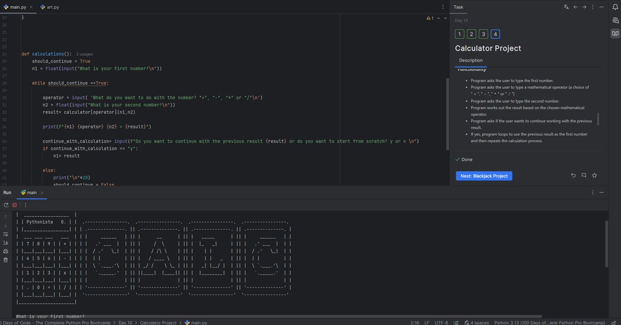Click the description panel scrollbar
Viewport: 621px width, 325px height.
pyautogui.click(x=598, y=119)
